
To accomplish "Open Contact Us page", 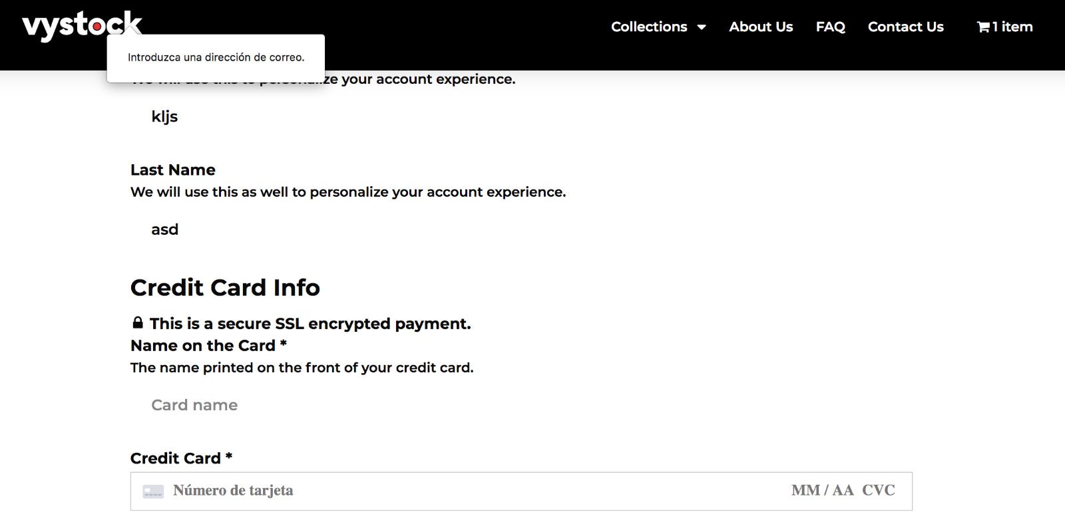I will tap(905, 27).
